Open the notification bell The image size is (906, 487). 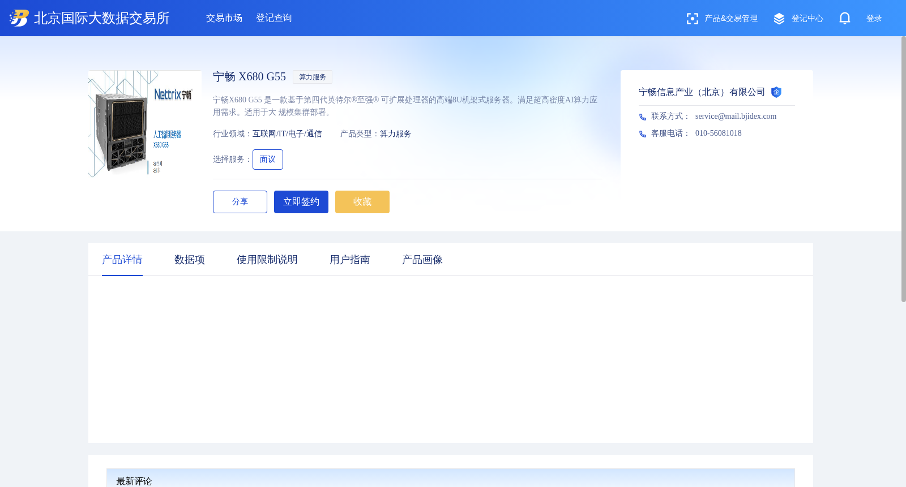point(845,19)
